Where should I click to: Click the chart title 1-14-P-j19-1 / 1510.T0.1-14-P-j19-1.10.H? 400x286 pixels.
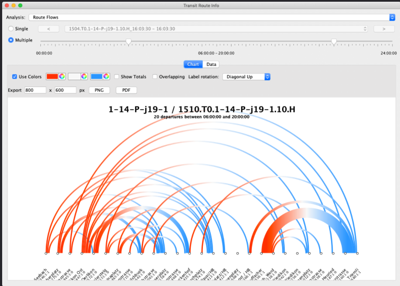point(202,109)
